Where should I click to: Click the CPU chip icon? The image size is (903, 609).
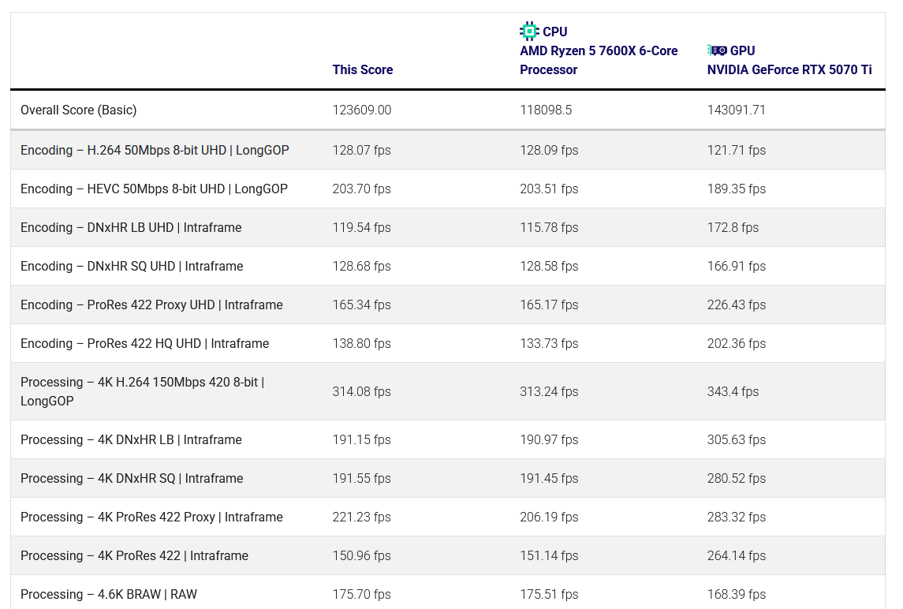[528, 32]
